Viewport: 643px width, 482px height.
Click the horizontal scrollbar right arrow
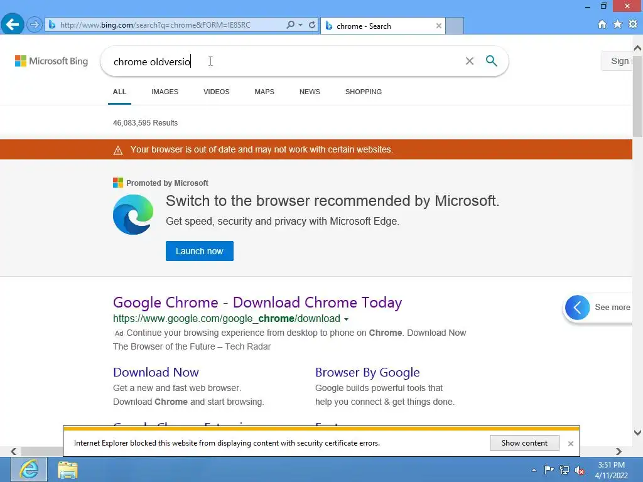pyautogui.click(x=619, y=451)
